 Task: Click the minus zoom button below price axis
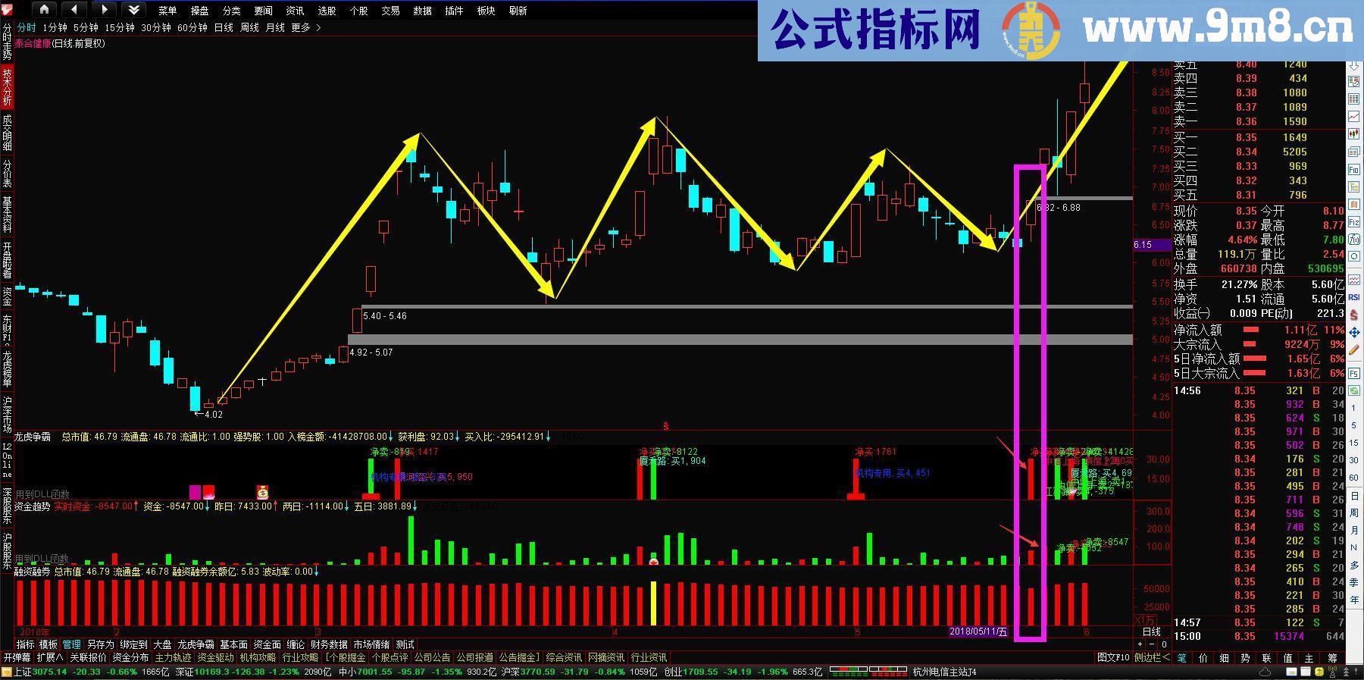tap(1152, 644)
